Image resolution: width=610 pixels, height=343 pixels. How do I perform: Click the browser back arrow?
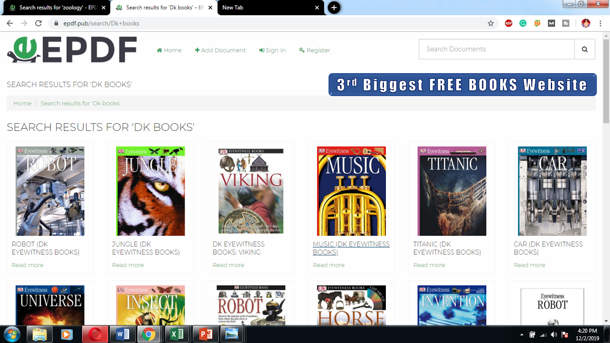click(10, 23)
